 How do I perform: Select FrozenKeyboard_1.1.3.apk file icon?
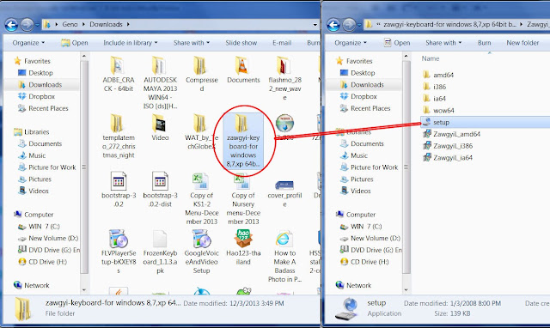click(160, 239)
